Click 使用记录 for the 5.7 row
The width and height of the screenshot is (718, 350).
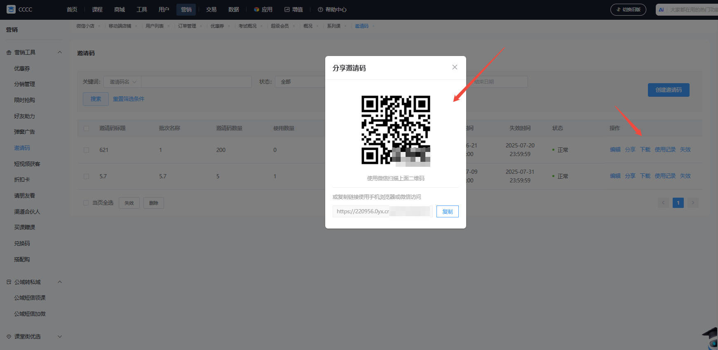point(665,176)
